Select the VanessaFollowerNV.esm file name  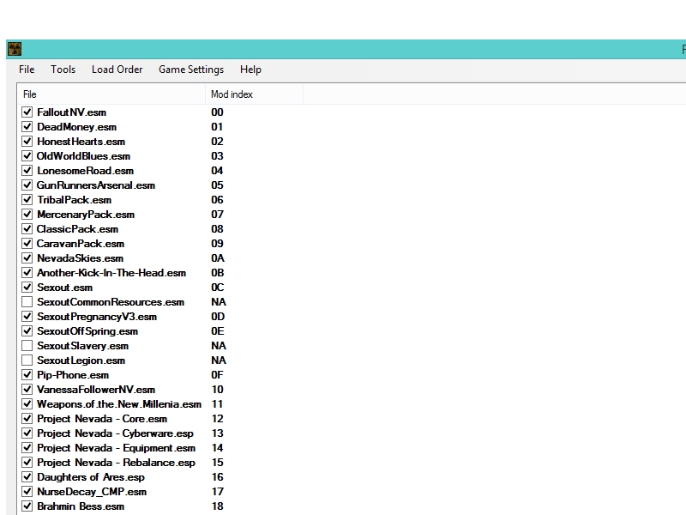pyautogui.click(x=96, y=390)
